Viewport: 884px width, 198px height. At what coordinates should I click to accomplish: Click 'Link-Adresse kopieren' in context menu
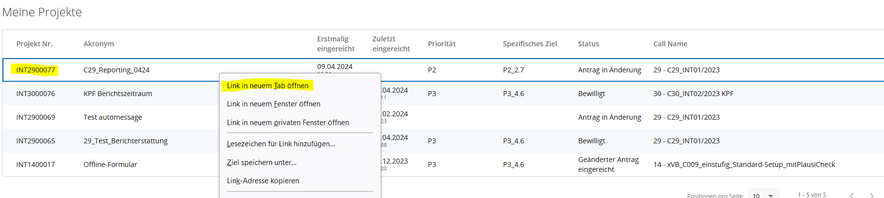263,181
